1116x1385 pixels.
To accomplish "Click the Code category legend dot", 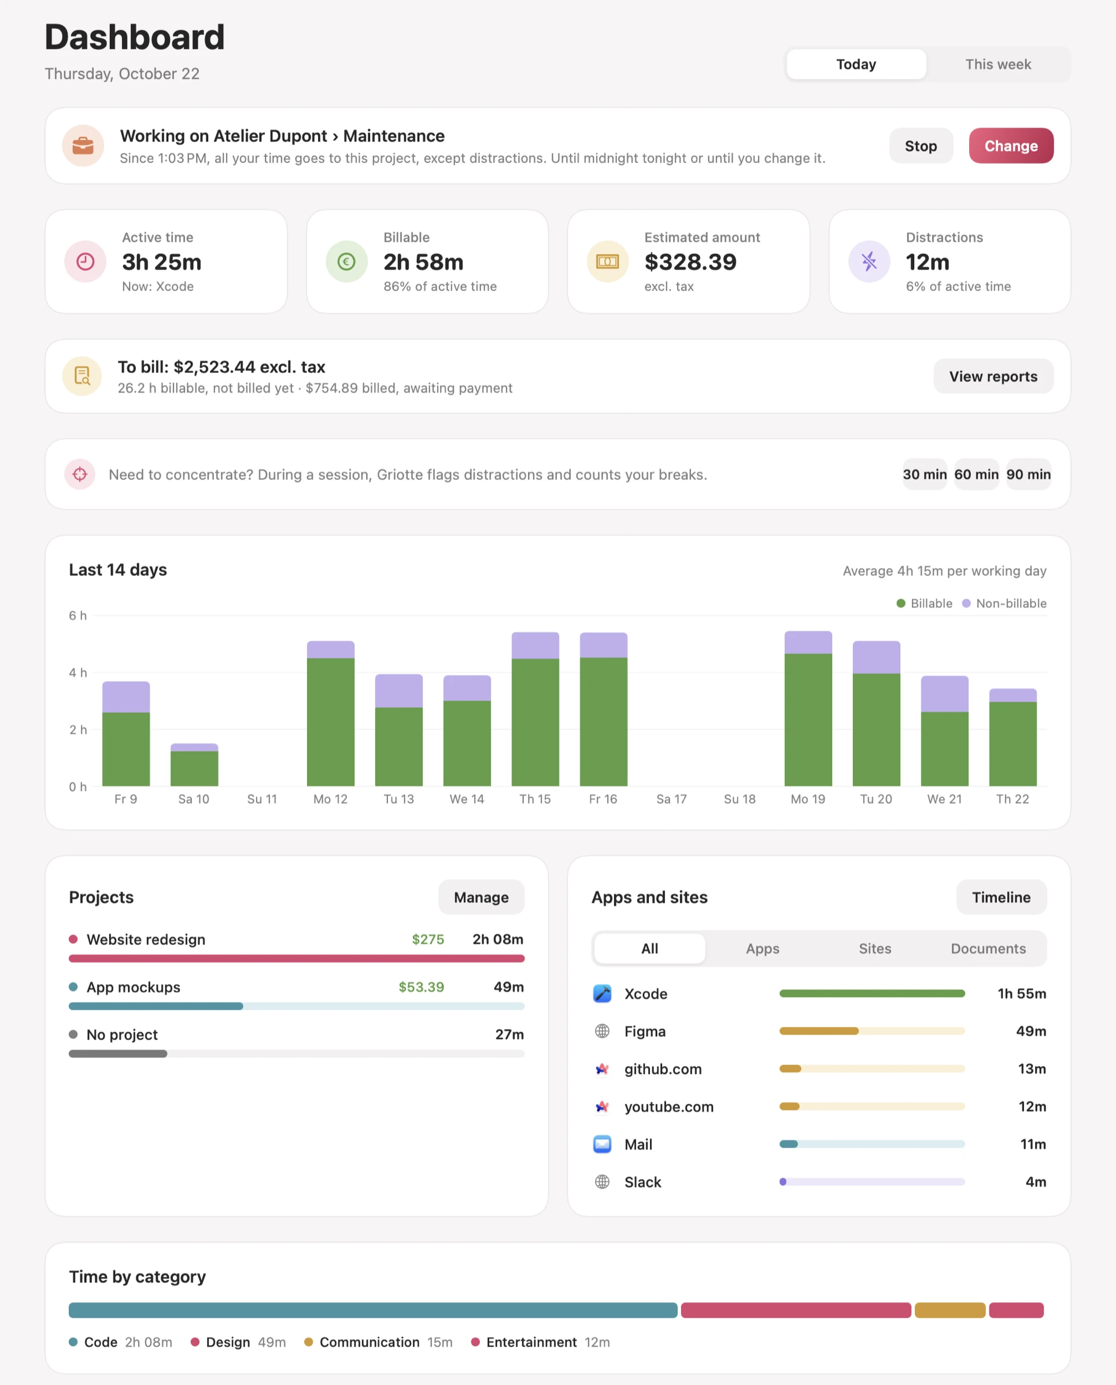I will point(73,1342).
